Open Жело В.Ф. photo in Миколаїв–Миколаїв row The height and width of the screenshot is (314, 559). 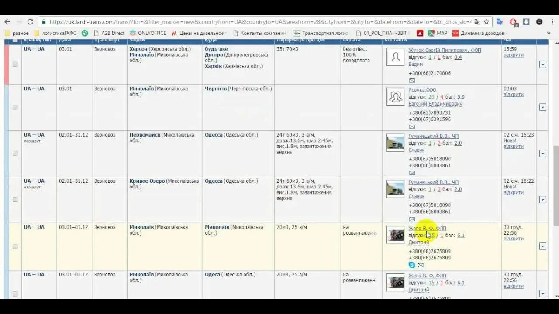(395, 235)
